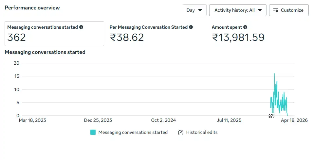Click the highest peak of the chart line

274,74
